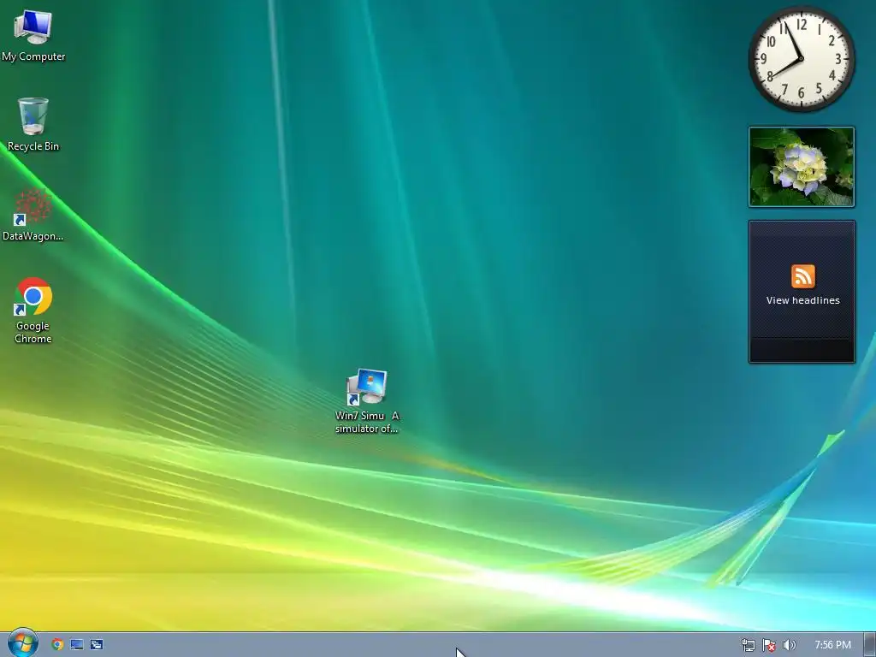
Task: Open the volume speaker tray icon
Action: 789,645
